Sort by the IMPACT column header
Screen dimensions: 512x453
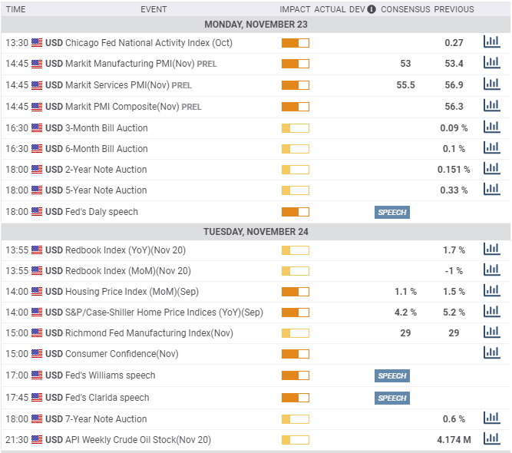295,9
